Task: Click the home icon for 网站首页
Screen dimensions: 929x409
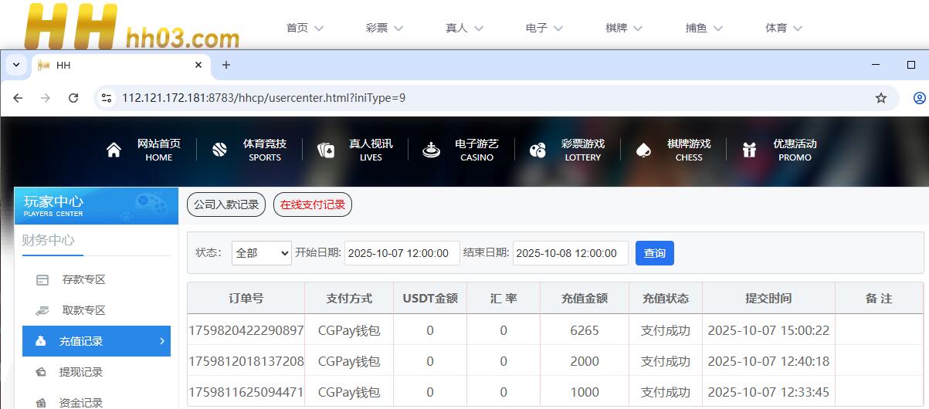Action: [x=114, y=150]
